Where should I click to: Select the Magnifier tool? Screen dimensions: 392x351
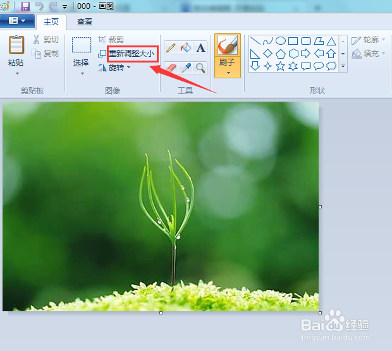pyautogui.click(x=200, y=68)
